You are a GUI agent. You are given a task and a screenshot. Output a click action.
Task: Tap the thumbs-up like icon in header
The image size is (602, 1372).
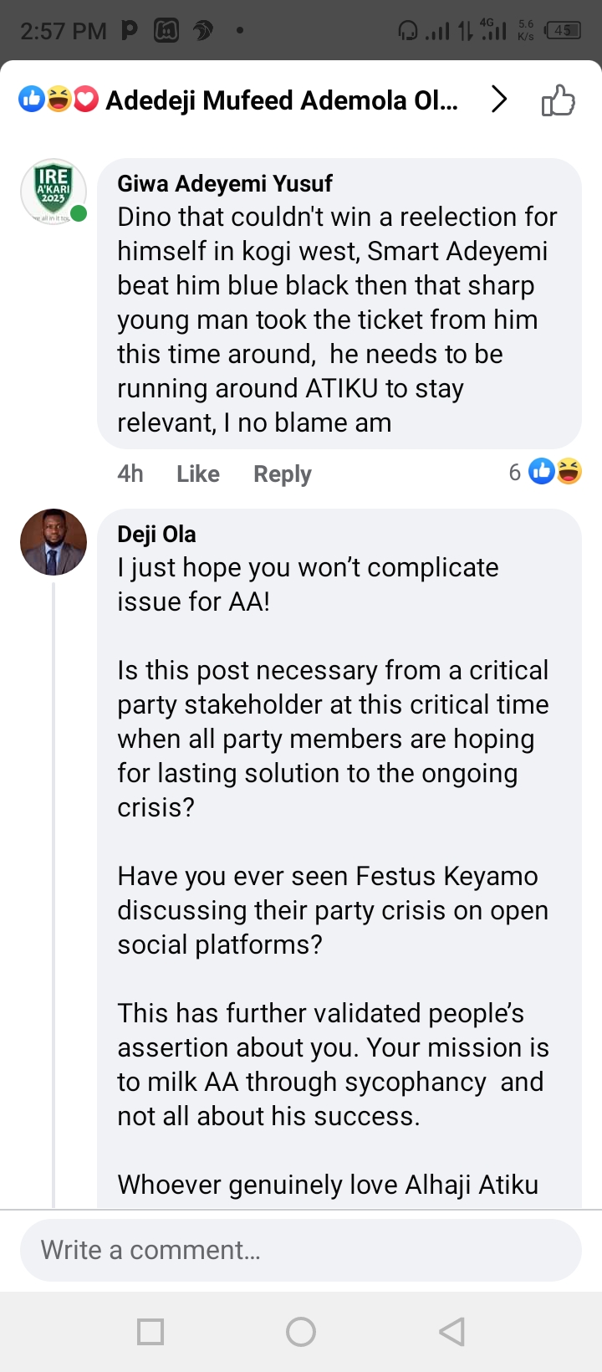click(x=558, y=101)
